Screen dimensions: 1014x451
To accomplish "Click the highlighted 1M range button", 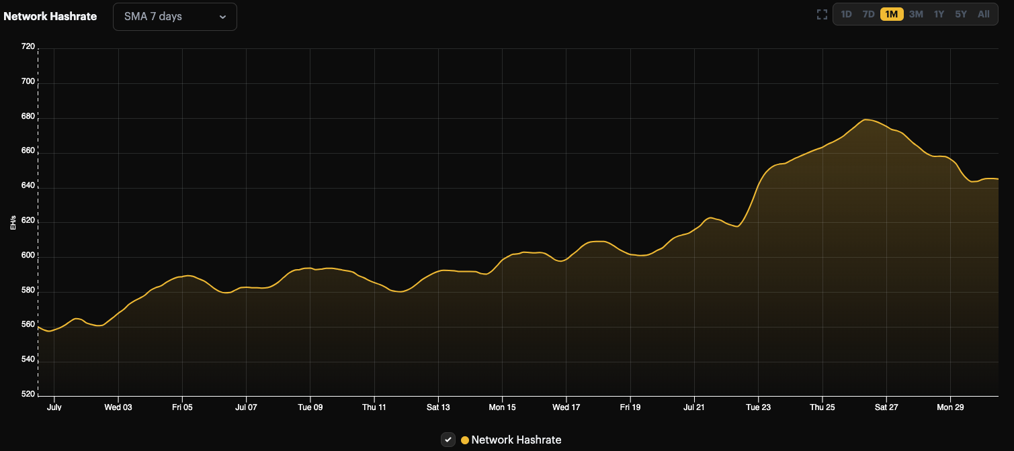I will click(x=890, y=13).
